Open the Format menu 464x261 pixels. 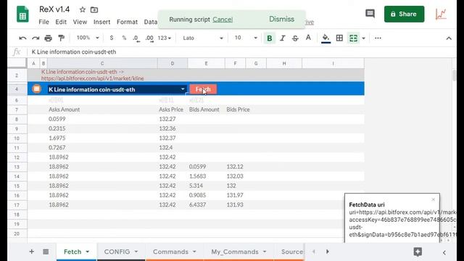(127, 22)
